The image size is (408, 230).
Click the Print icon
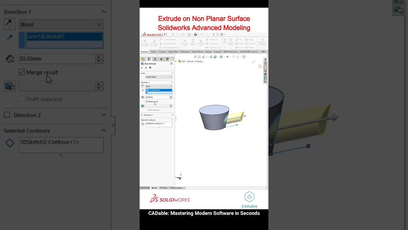click(195, 34)
